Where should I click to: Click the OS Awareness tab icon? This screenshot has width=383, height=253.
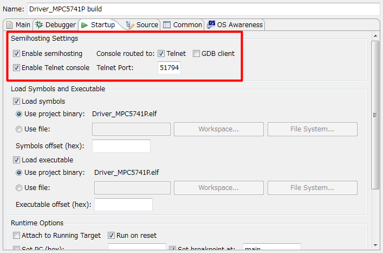(x=211, y=25)
